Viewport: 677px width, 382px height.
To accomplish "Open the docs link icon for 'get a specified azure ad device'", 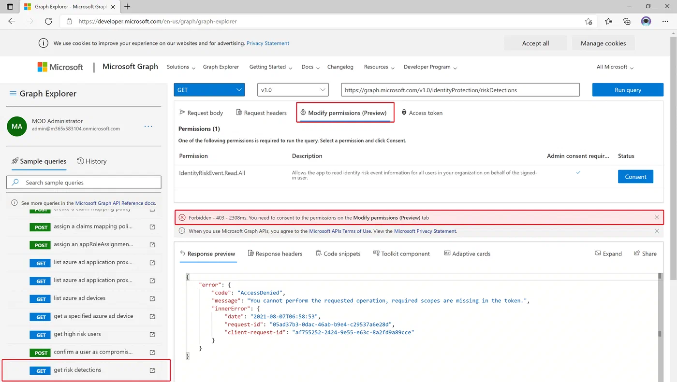I will pyautogui.click(x=152, y=317).
